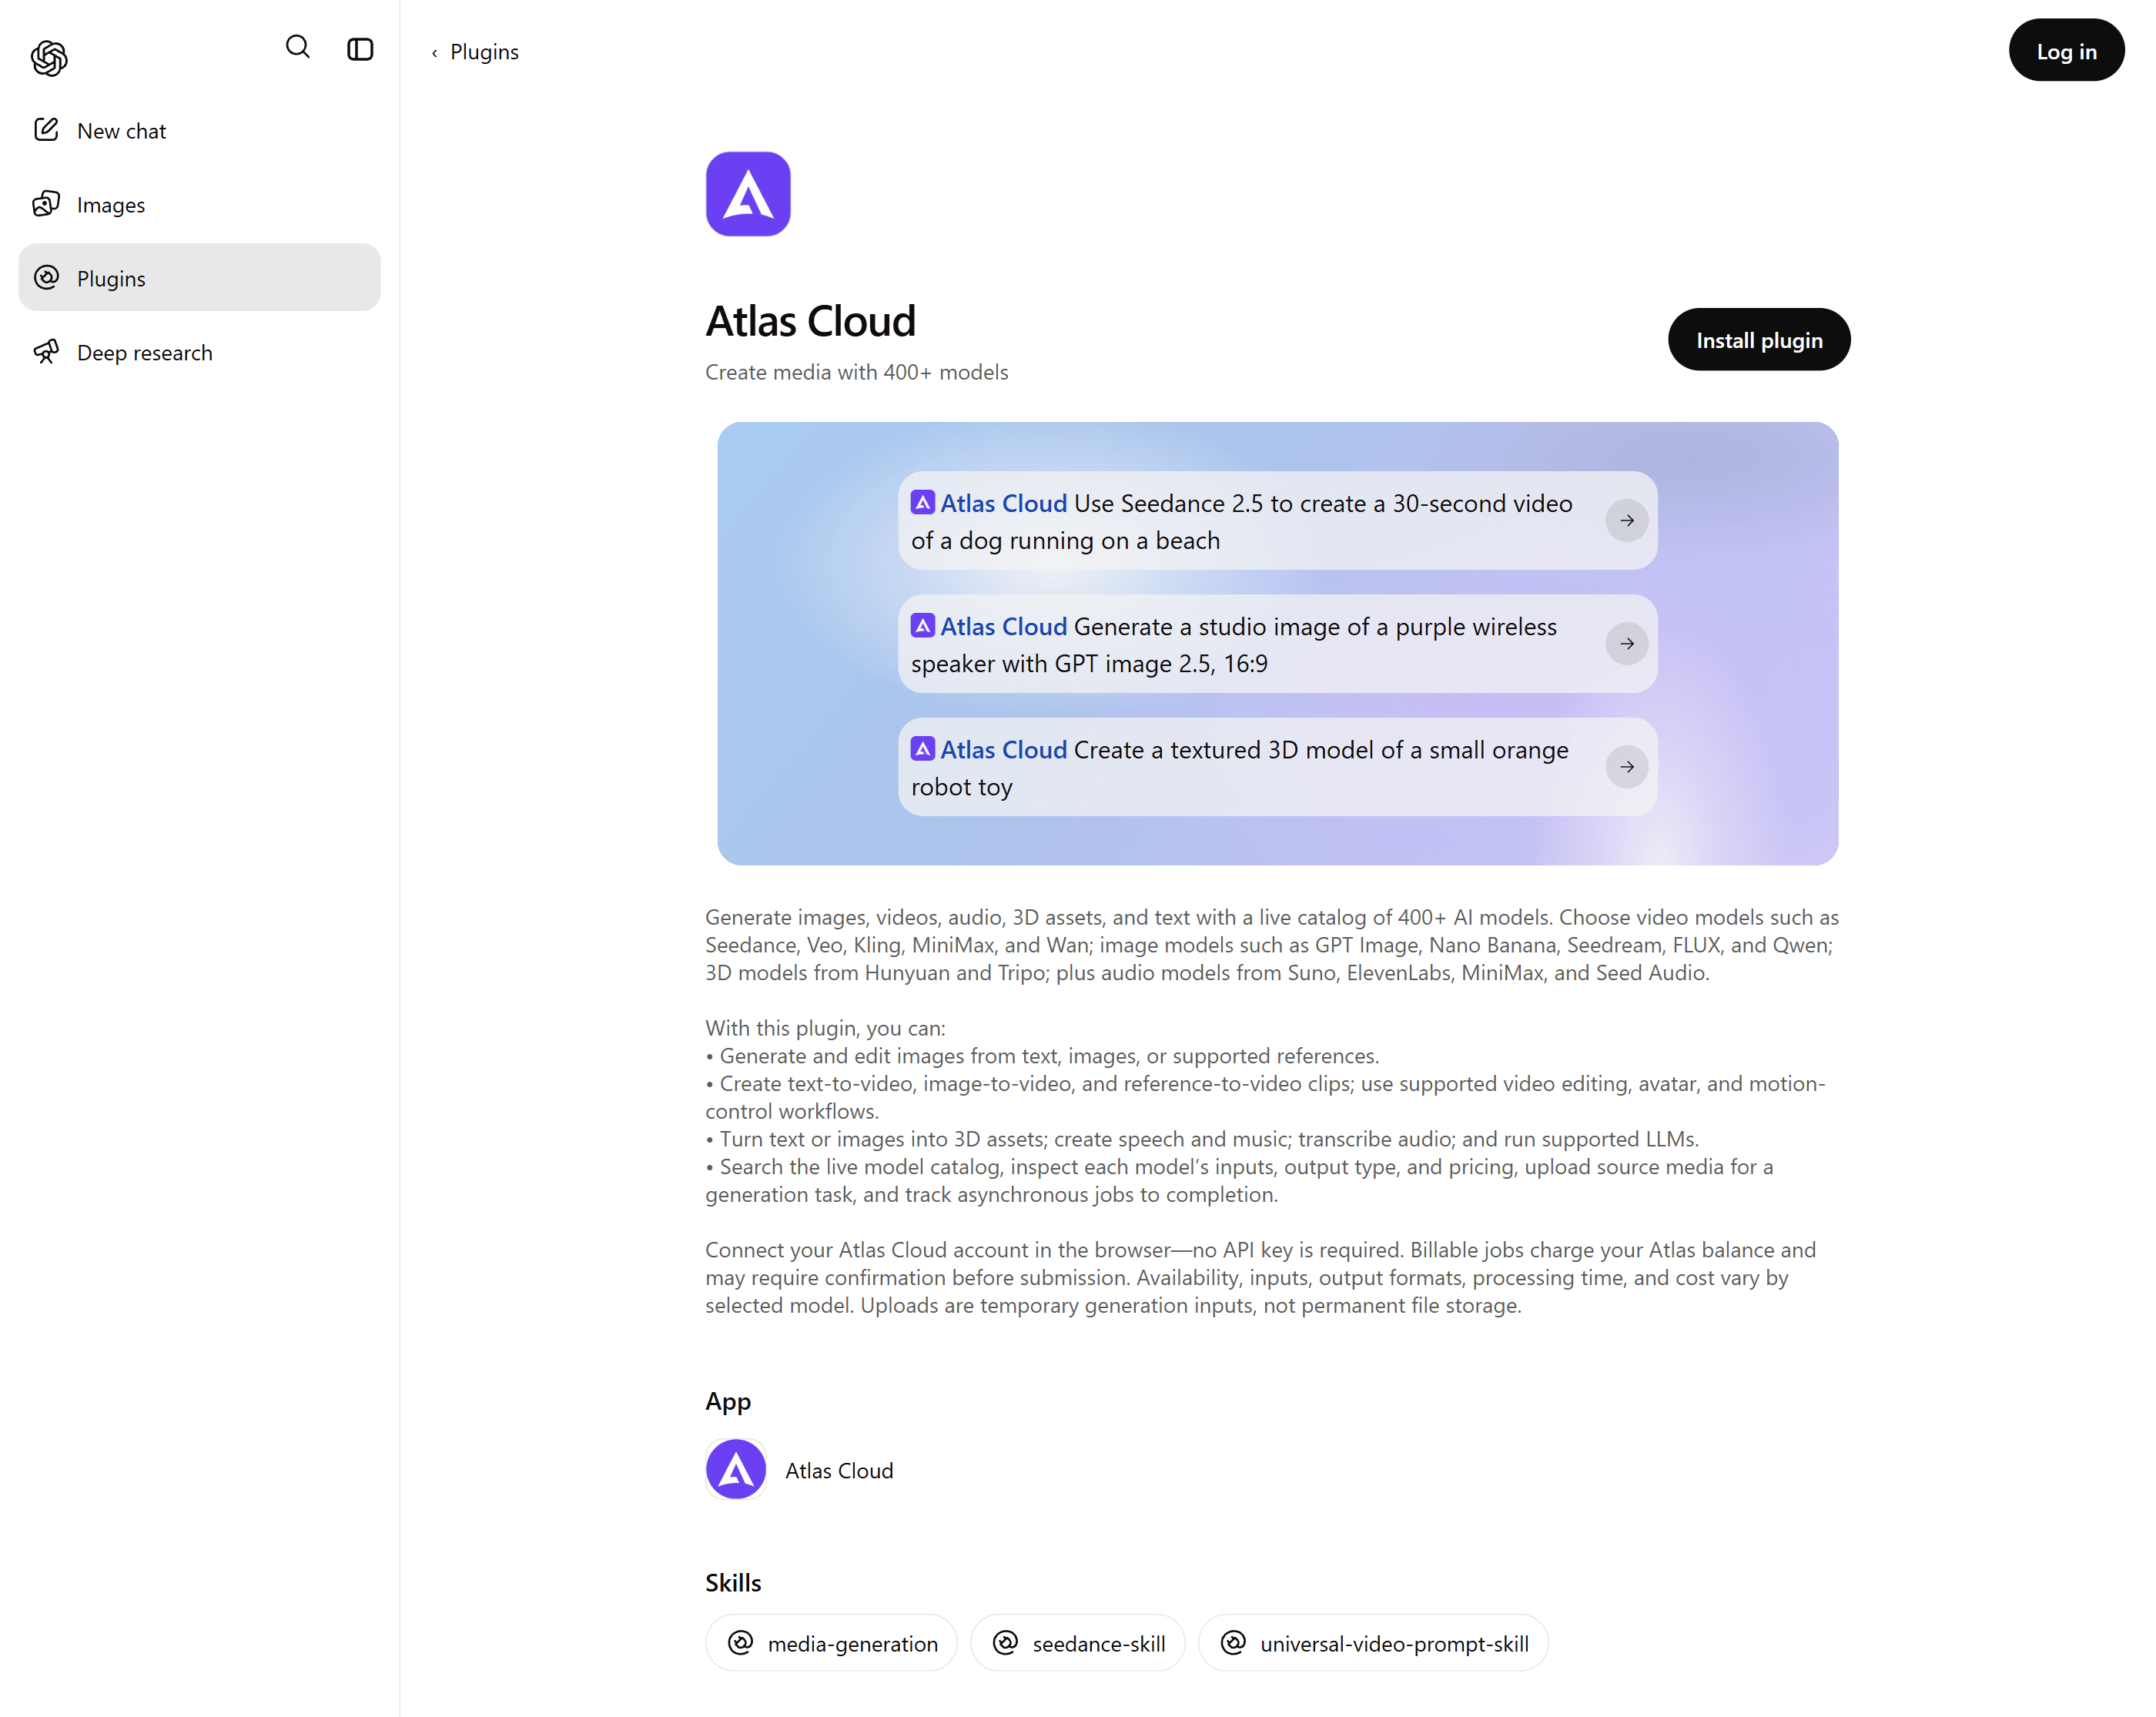Screen dimensions: 2156x1717
Task: Select the textured 3D model prompt
Action: pos(1277,766)
